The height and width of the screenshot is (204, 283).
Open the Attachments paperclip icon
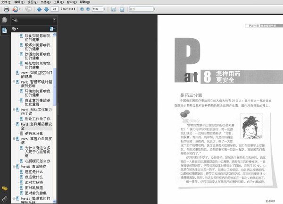point(5,199)
